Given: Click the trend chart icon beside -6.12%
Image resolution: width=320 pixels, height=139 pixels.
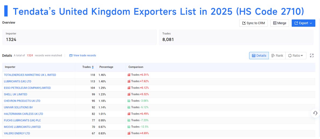Looking at the screenshot, I should [129, 107].
